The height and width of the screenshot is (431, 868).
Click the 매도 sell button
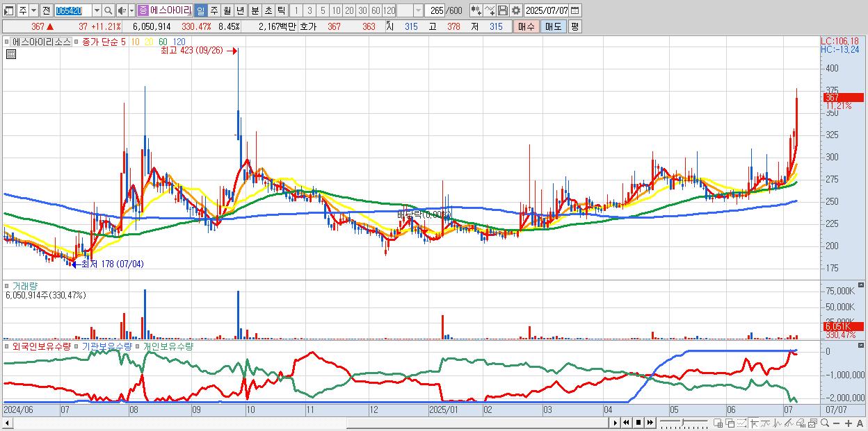tap(553, 26)
